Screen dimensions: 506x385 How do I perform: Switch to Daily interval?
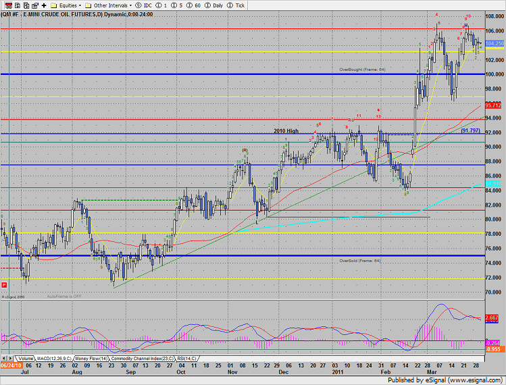[214, 5]
